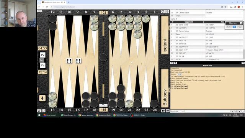The width and height of the screenshot is (245, 138).
Task: Click the 4 doubling cube
Action: (42, 98)
